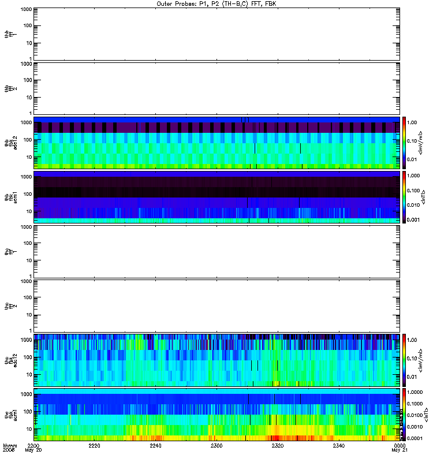Click the "2340" time axis label
The image size is (433, 462).
click(x=339, y=445)
